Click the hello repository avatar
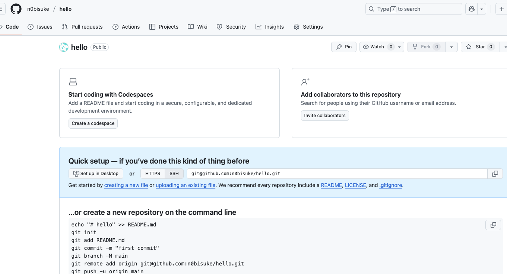Image resolution: width=507 pixels, height=274 pixels. (x=64, y=47)
